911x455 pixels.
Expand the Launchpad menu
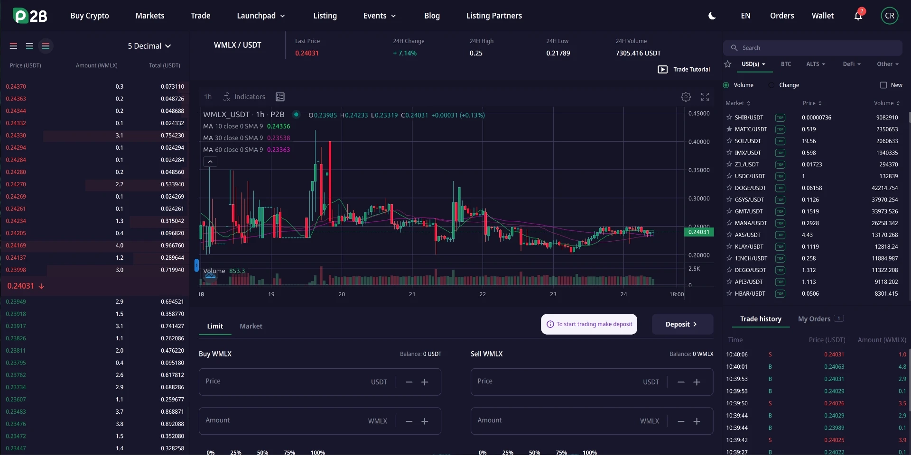pos(261,16)
